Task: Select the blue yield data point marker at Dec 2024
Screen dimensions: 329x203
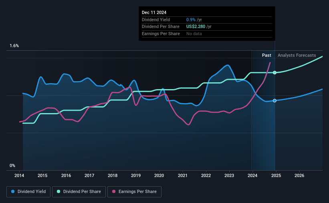Action: click(x=275, y=101)
